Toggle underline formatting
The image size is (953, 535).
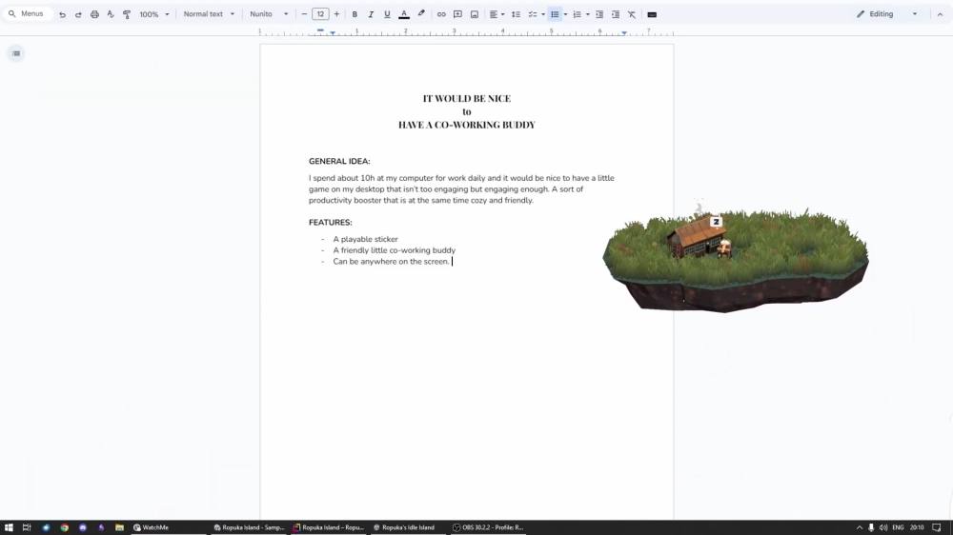[387, 14]
